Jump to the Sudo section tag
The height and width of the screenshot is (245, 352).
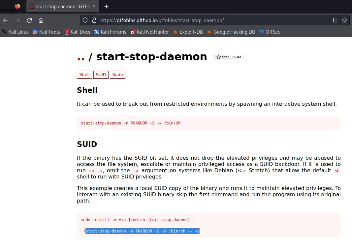[x=117, y=75]
